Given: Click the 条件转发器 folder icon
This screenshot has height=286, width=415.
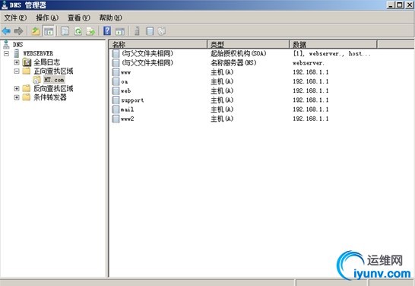Looking at the screenshot, I should [x=26, y=97].
